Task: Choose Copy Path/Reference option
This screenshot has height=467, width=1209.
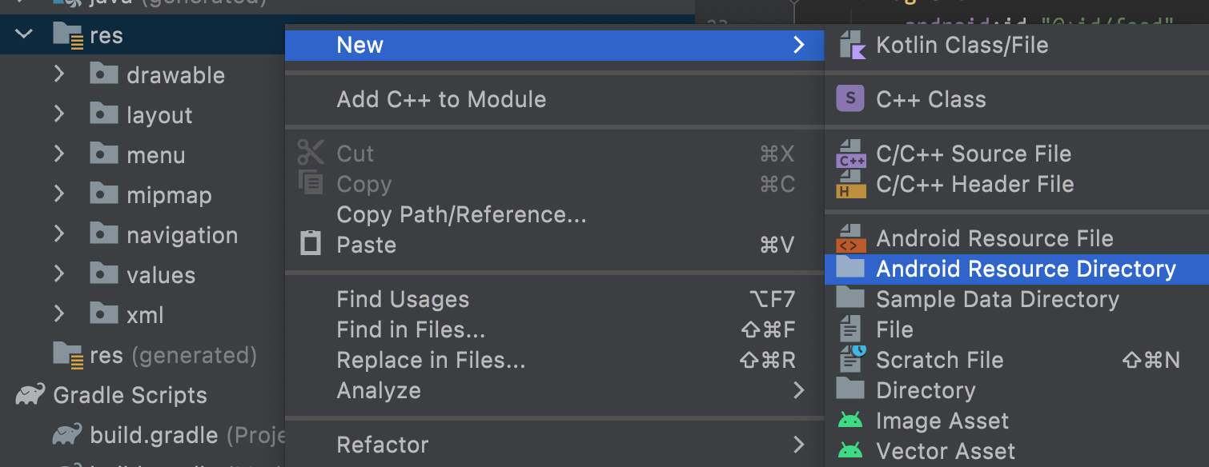Action: click(x=461, y=214)
